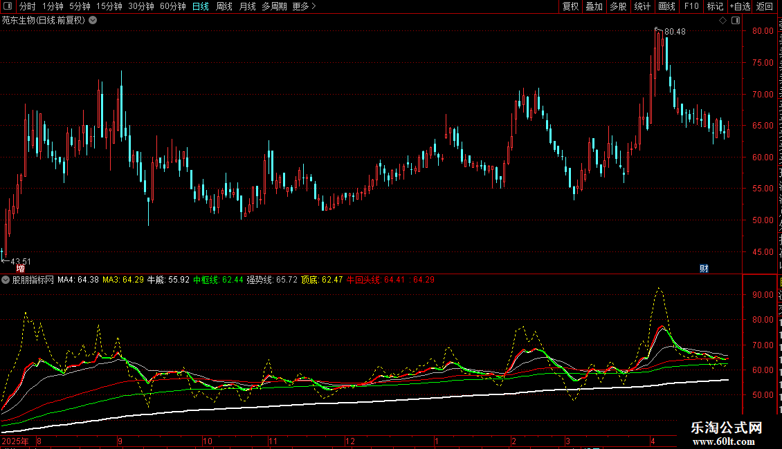
Task: Click the 90.00 indicator axis label
Action: pyautogui.click(x=763, y=295)
